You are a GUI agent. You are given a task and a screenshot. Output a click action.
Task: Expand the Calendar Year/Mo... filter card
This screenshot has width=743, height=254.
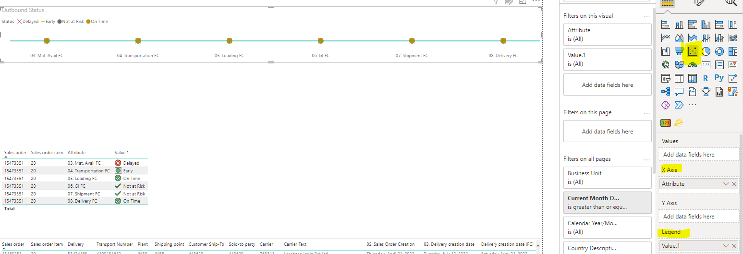tap(607, 228)
